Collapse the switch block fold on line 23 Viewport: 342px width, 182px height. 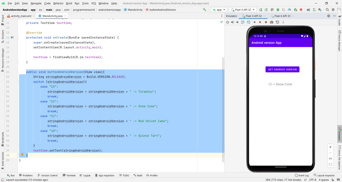pyautogui.click(x=18, y=82)
